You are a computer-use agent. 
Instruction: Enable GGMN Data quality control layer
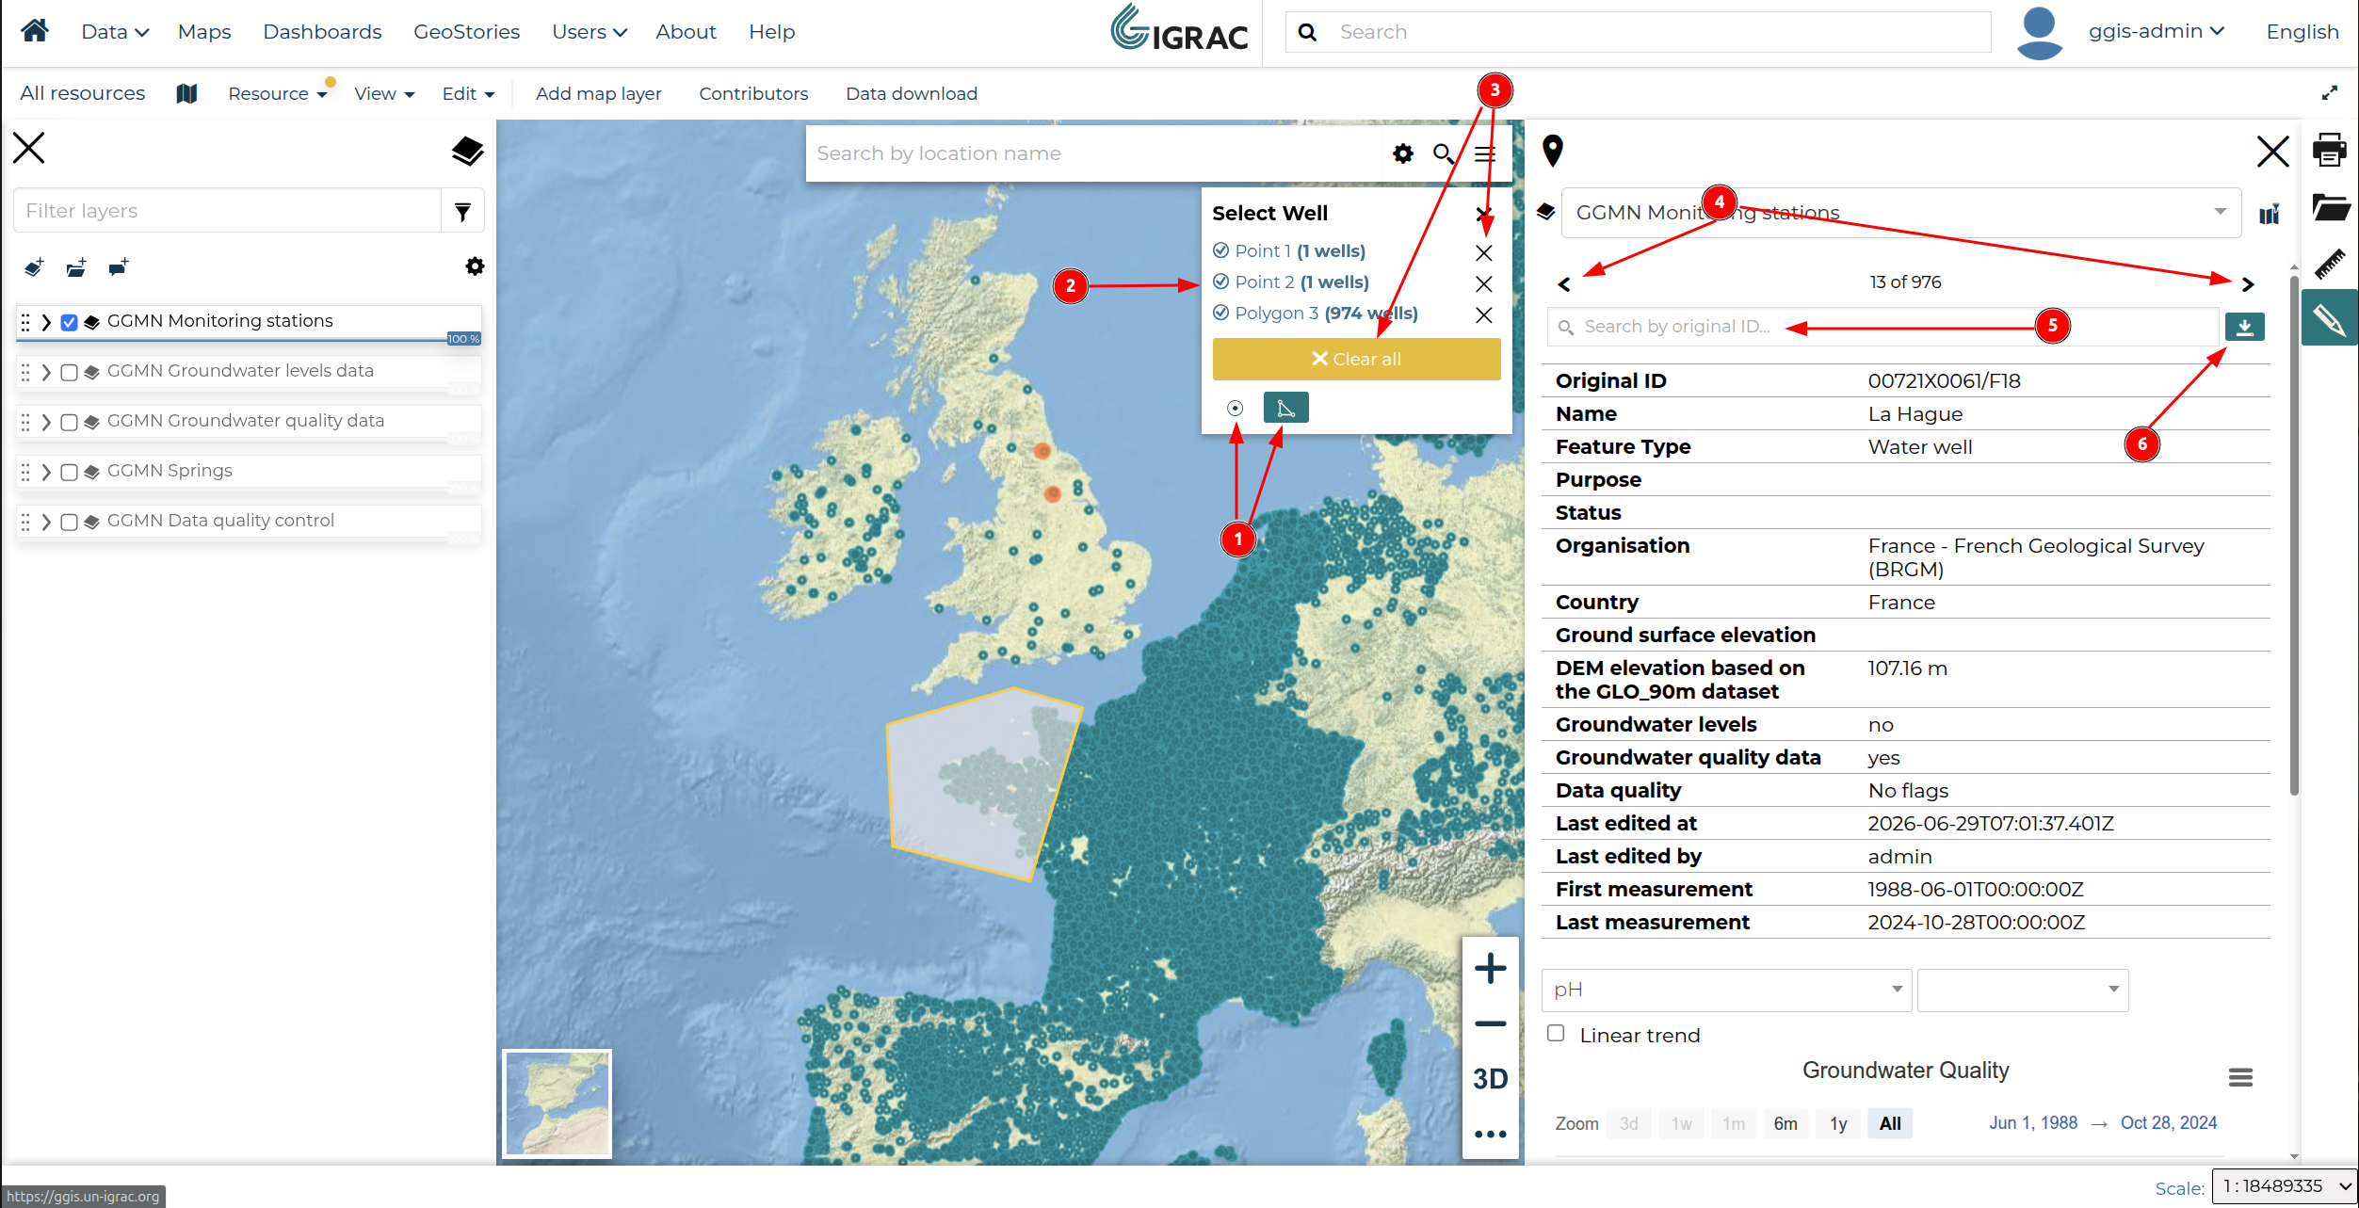point(69,522)
